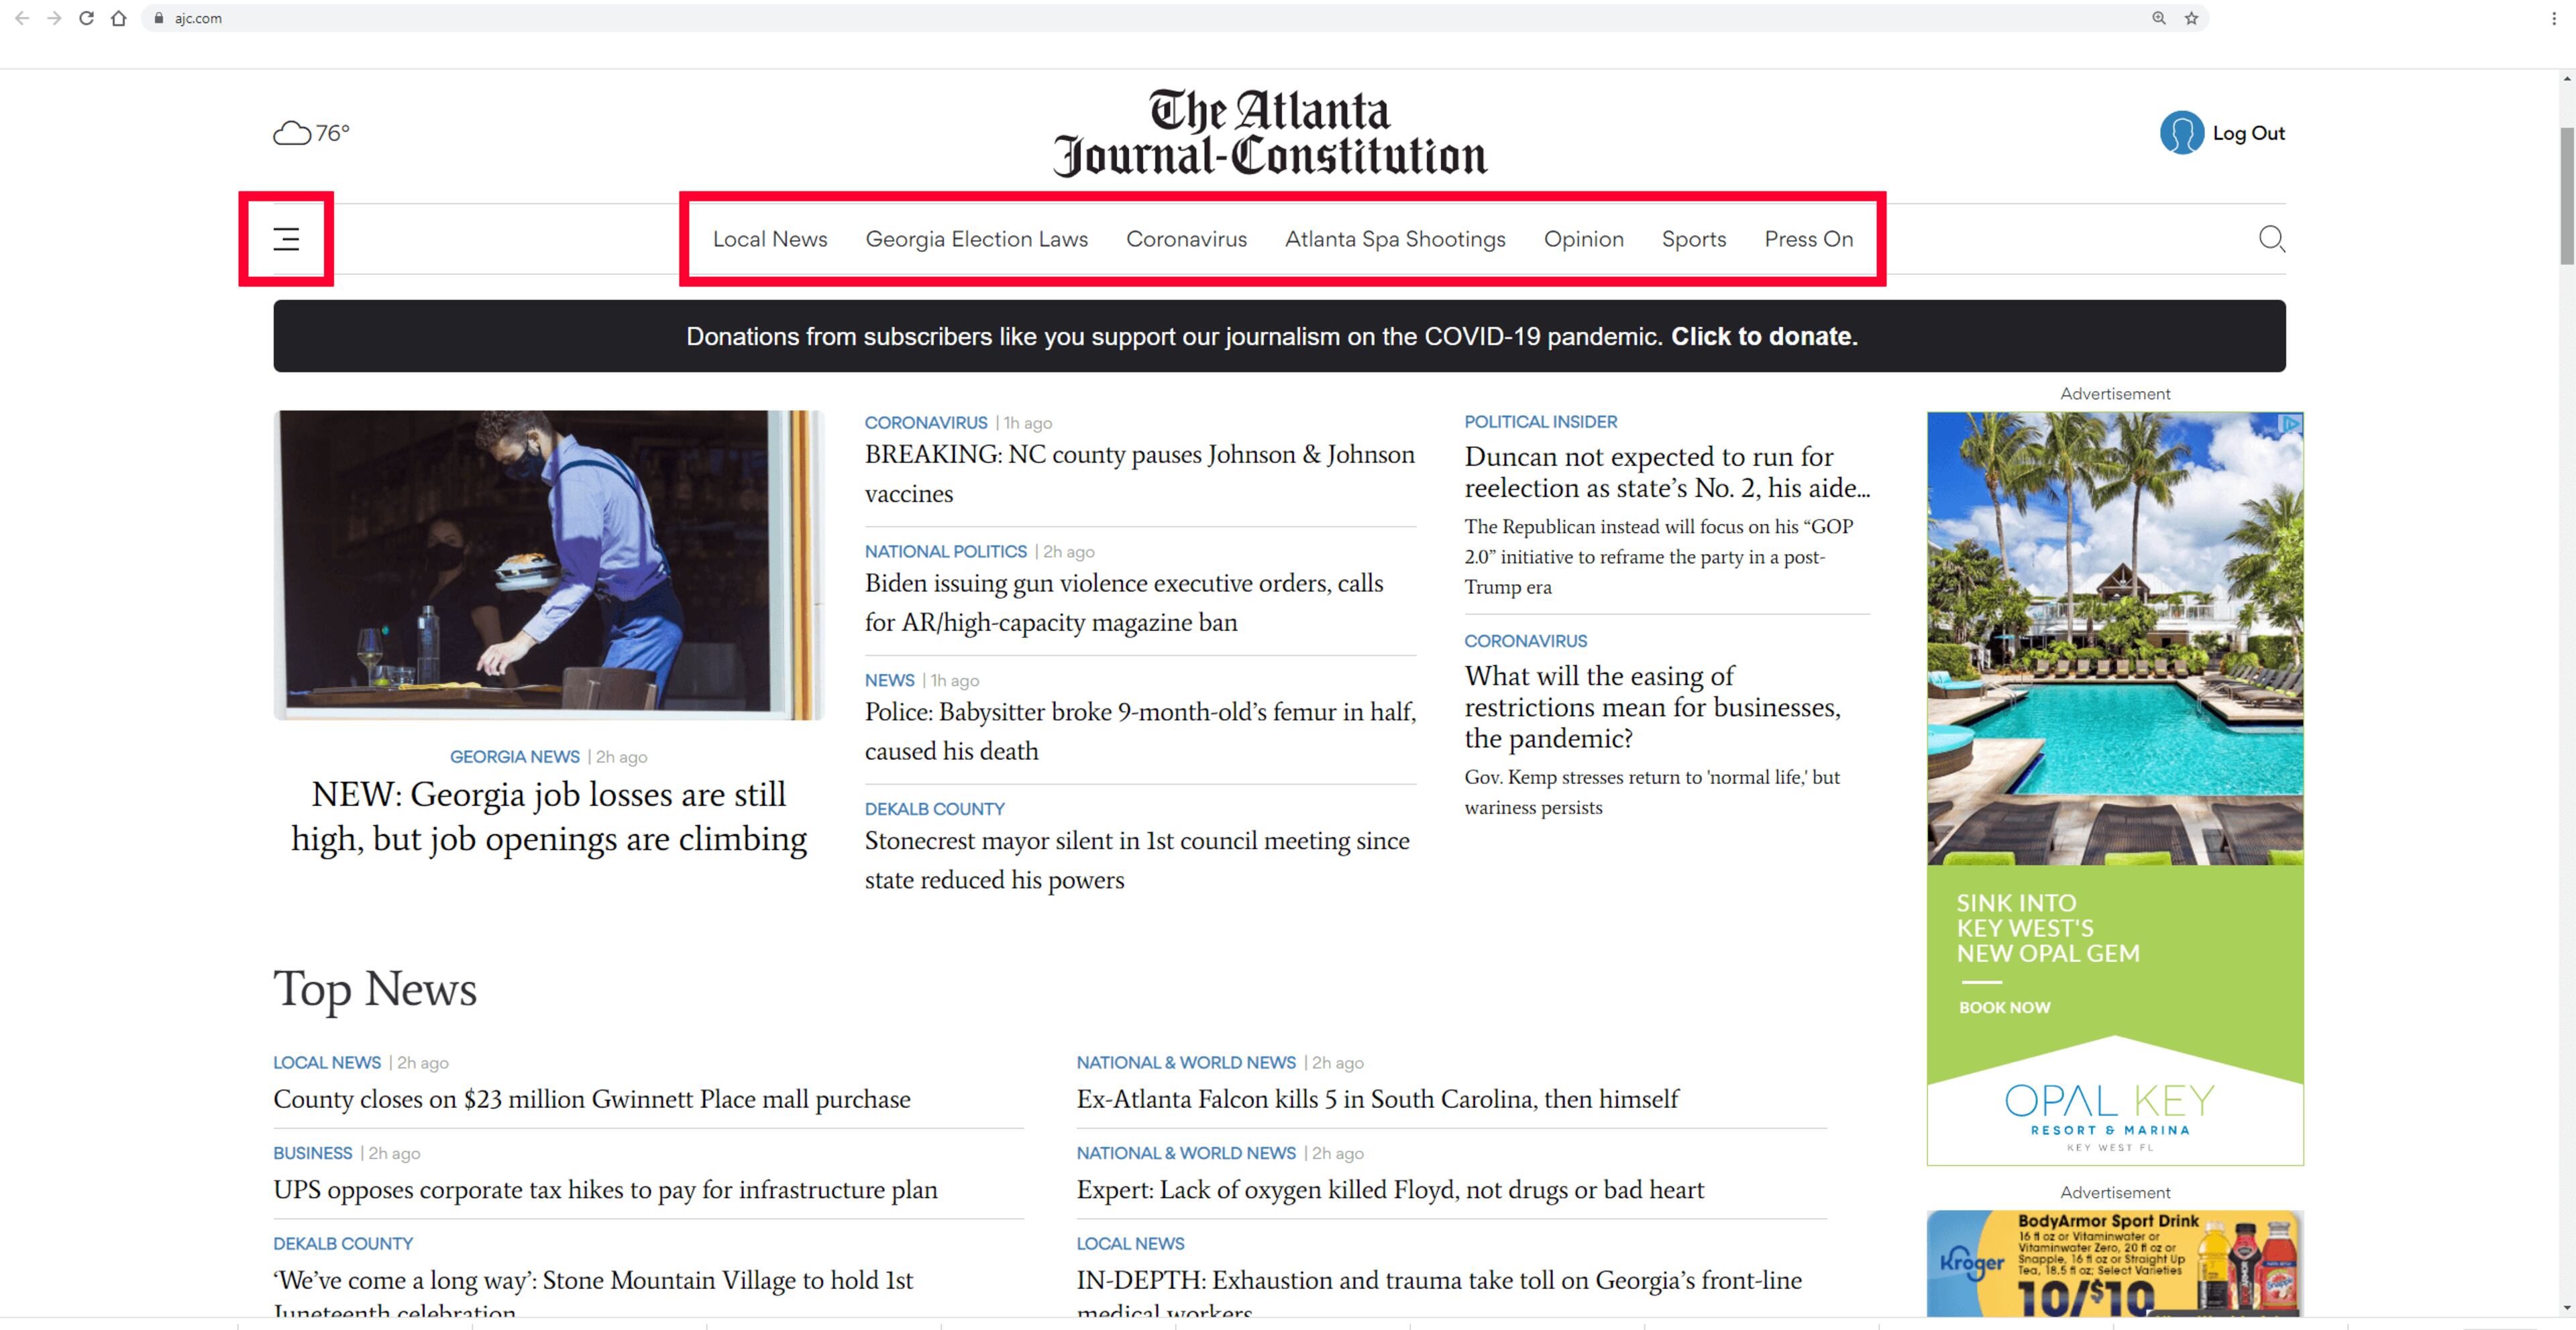Open the hamburger navigation menu
The height and width of the screenshot is (1330, 2576).
(286, 240)
